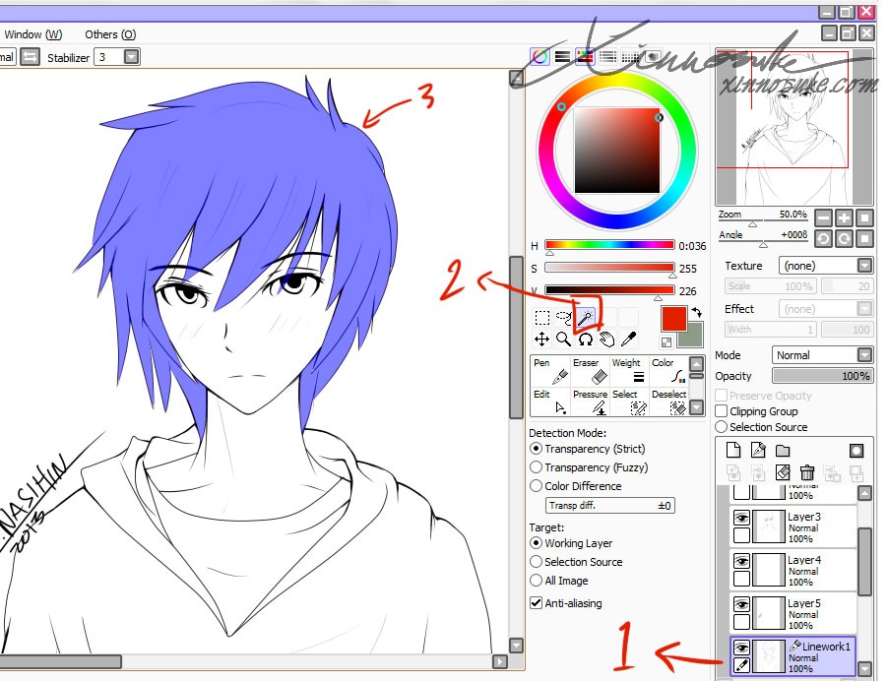Toggle the HSV slider panel icon

point(585,57)
